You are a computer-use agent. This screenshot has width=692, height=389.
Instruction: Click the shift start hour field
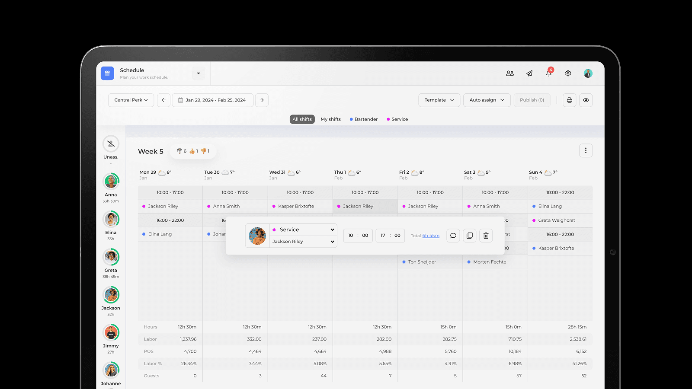click(x=351, y=236)
